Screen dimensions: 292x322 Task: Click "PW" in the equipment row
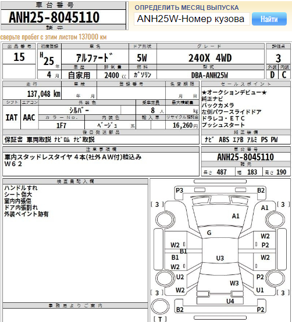pyautogui.click(x=274, y=140)
